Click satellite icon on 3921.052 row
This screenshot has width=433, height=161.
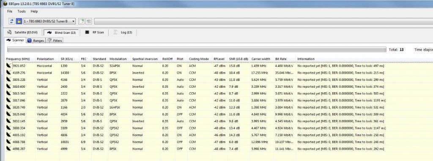(x=9, y=65)
